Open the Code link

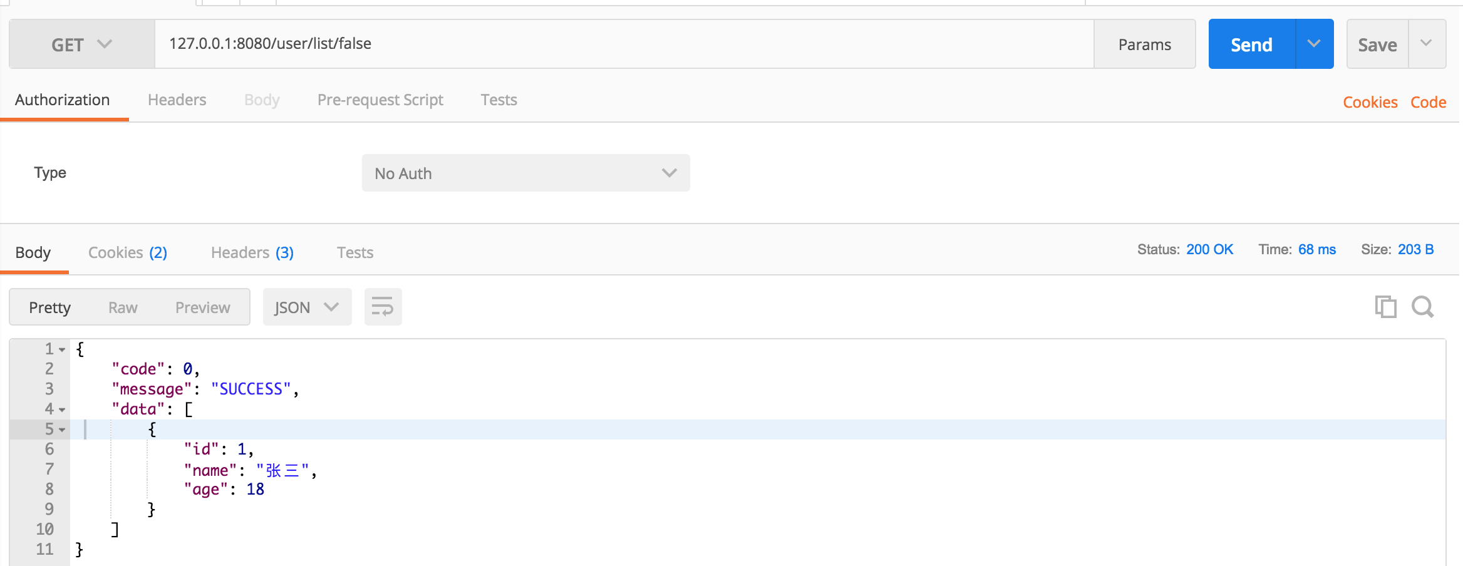[x=1428, y=102]
